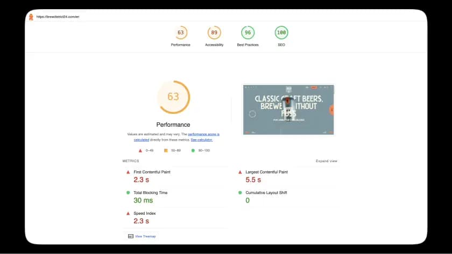Viewport: 452px width, 254px height.
Task: Click the orange square 50–89 legend icon
Action: 166,150
